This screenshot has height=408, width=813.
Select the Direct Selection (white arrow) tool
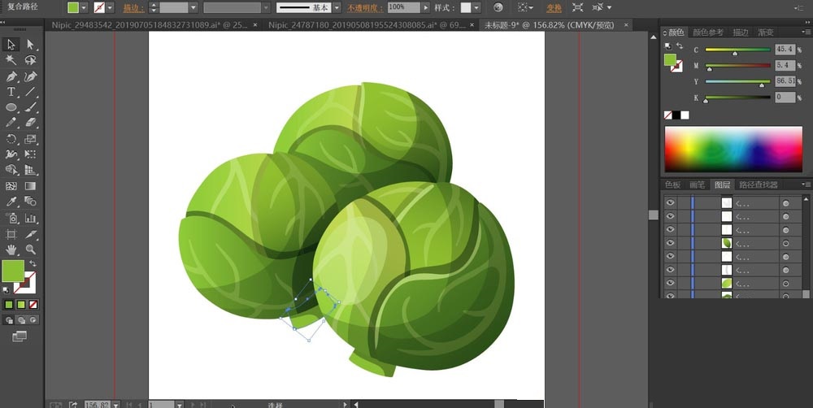(x=31, y=45)
